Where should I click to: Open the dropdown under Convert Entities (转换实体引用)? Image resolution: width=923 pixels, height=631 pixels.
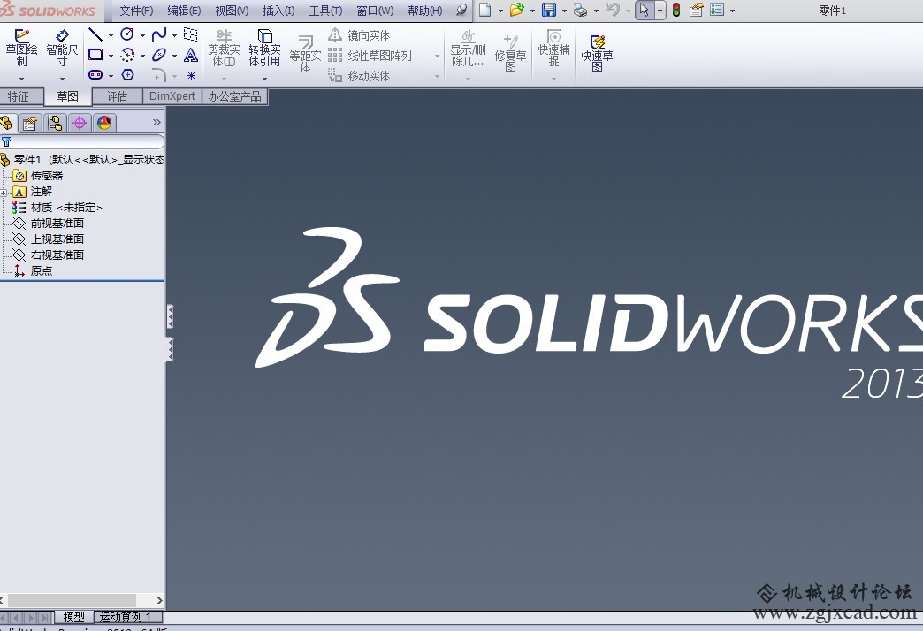coord(264,79)
